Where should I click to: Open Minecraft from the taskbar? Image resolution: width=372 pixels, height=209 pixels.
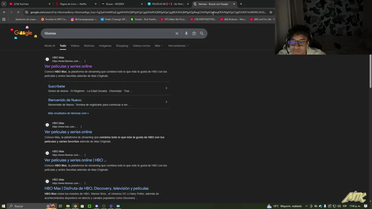pyautogui.click(x=90, y=206)
